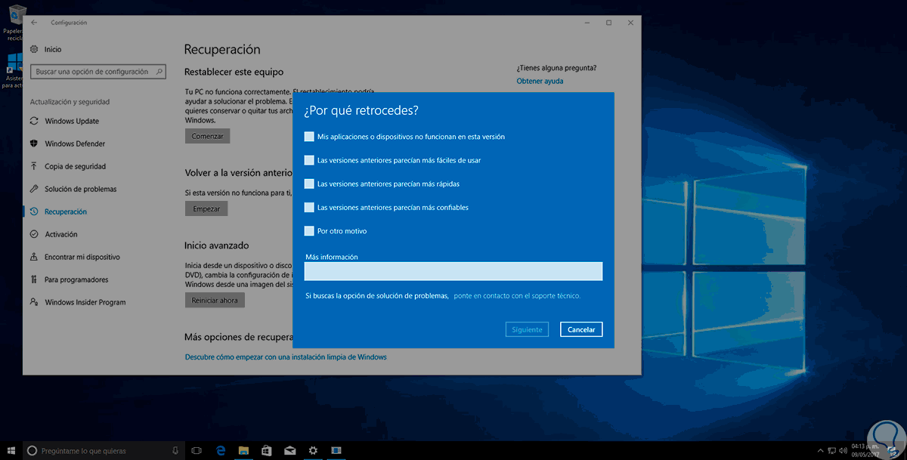The height and width of the screenshot is (460, 907).
Task: Open File Explorer from the taskbar
Action: tap(244, 450)
